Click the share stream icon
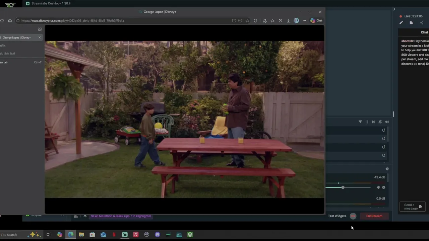 [x=422, y=23]
